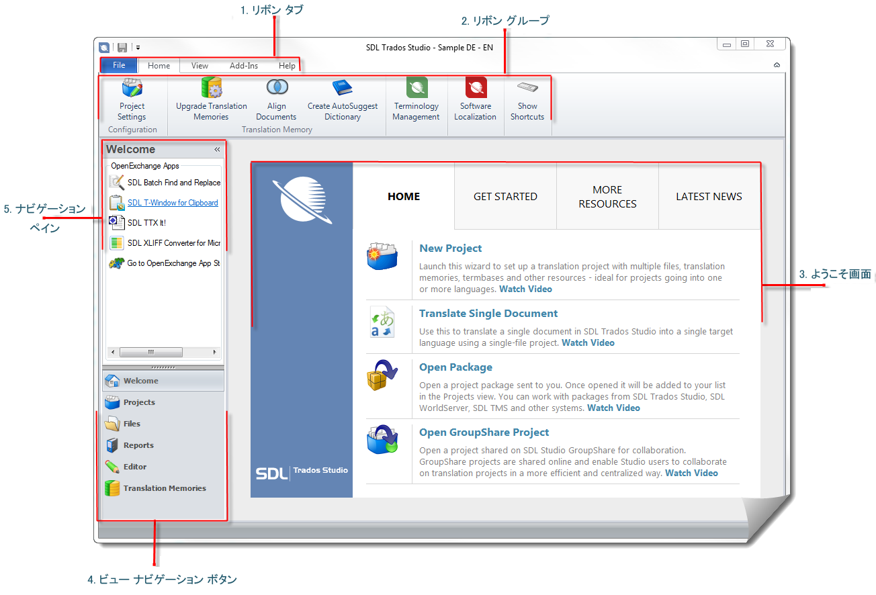Minimize the ribbon with the chevron
The width and height of the screenshot is (876, 595).
(x=777, y=66)
